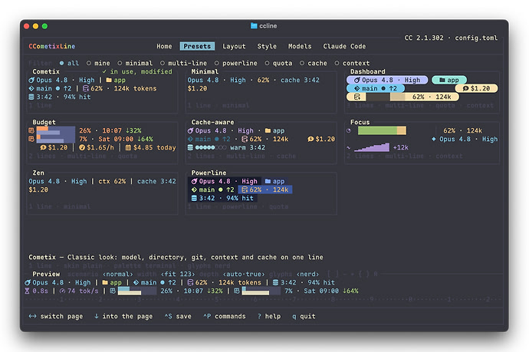Click the git branch icon in Powerline preset
This screenshot has width=529, height=352.
tap(194, 189)
